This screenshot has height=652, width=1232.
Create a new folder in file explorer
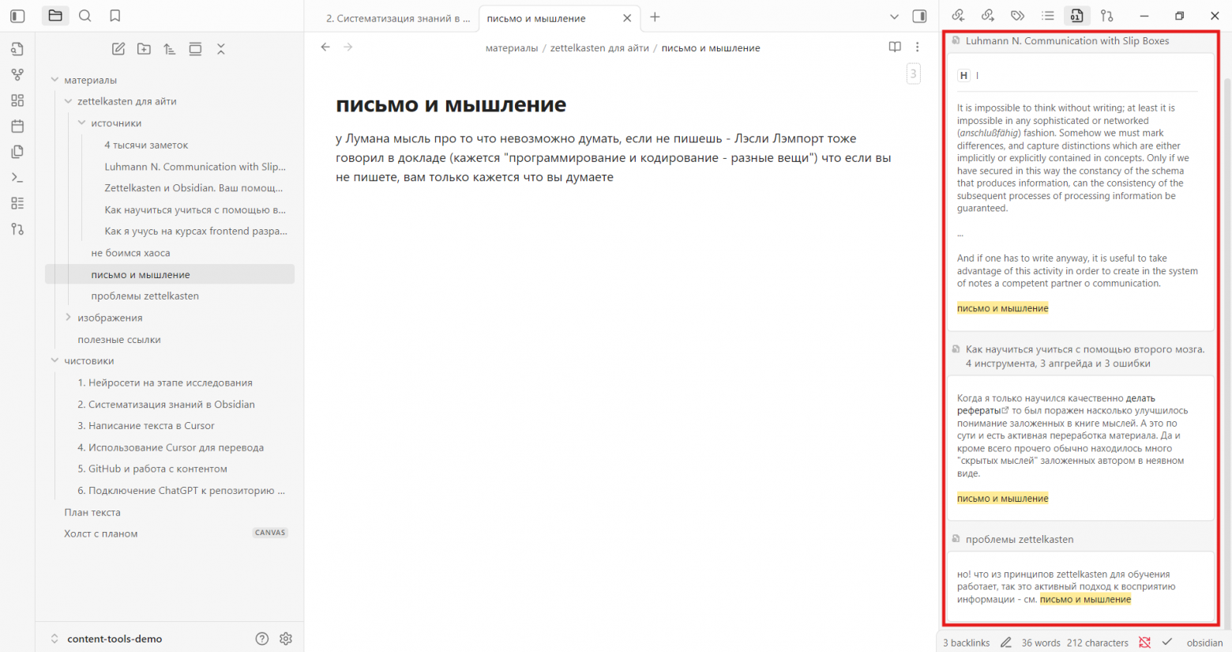[x=144, y=48]
